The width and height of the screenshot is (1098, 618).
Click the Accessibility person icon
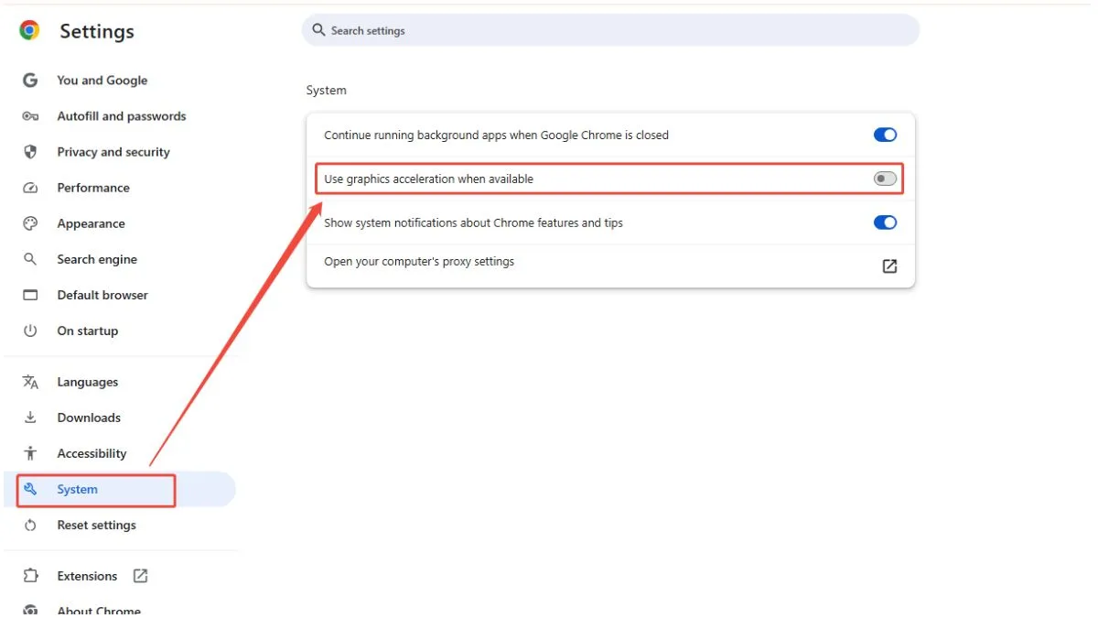coord(30,453)
